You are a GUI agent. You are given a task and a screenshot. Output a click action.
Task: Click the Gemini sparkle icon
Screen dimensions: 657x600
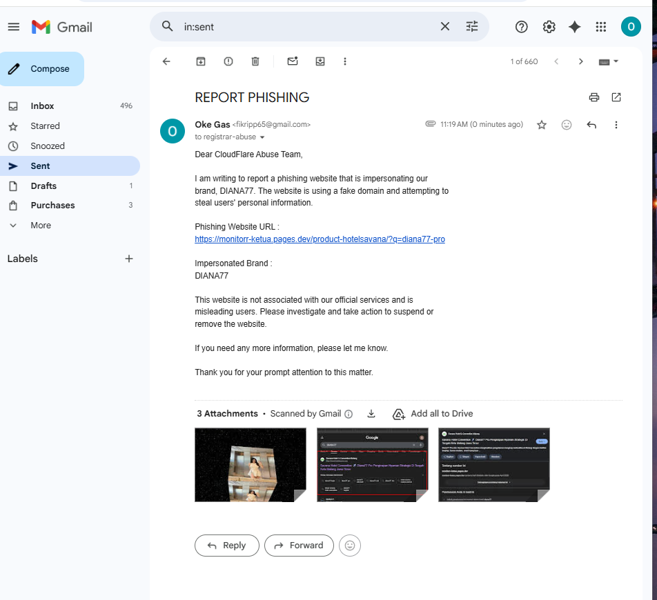[x=574, y=27]
